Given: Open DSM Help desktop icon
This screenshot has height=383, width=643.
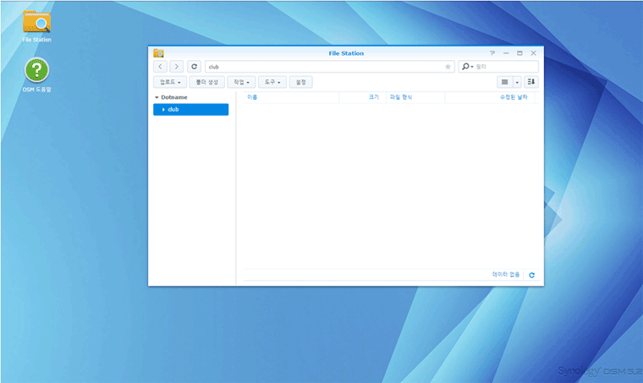Looking at the screenshot, I should coord(36,70).
